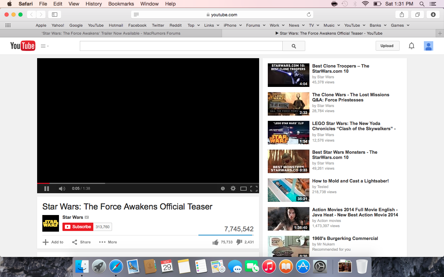The width and height of the screenshot is (444, 277).
Task: Open App Store from the Dock
Action: click(x=303, y=267)
